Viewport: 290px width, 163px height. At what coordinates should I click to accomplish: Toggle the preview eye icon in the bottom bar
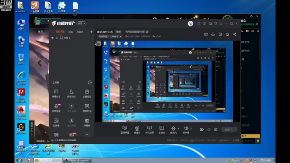tap(209, 130)
